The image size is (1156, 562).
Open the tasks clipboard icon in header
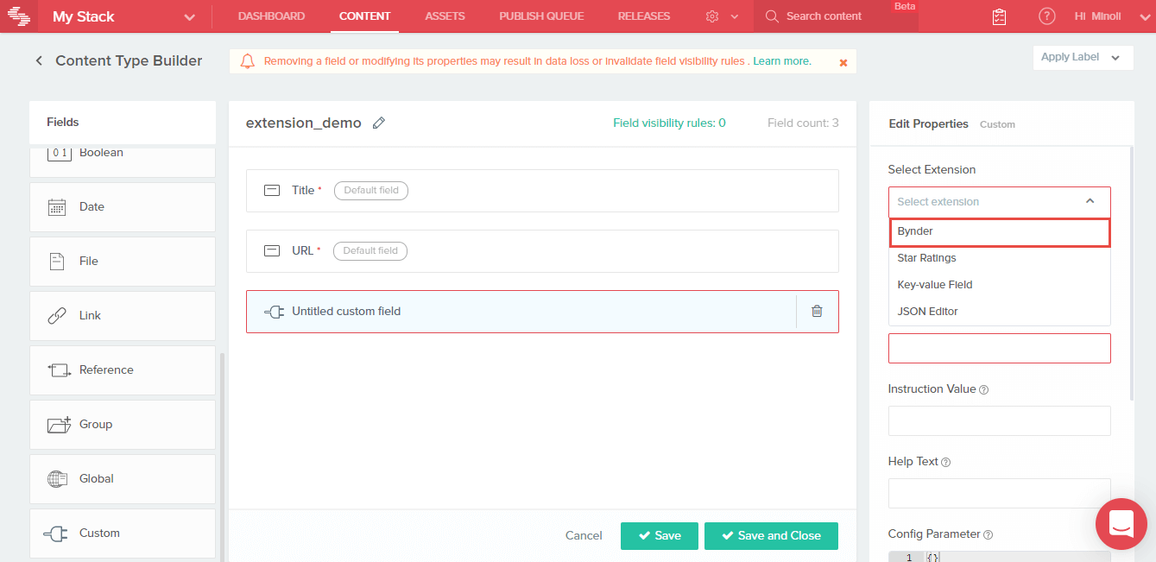point(999,16)
